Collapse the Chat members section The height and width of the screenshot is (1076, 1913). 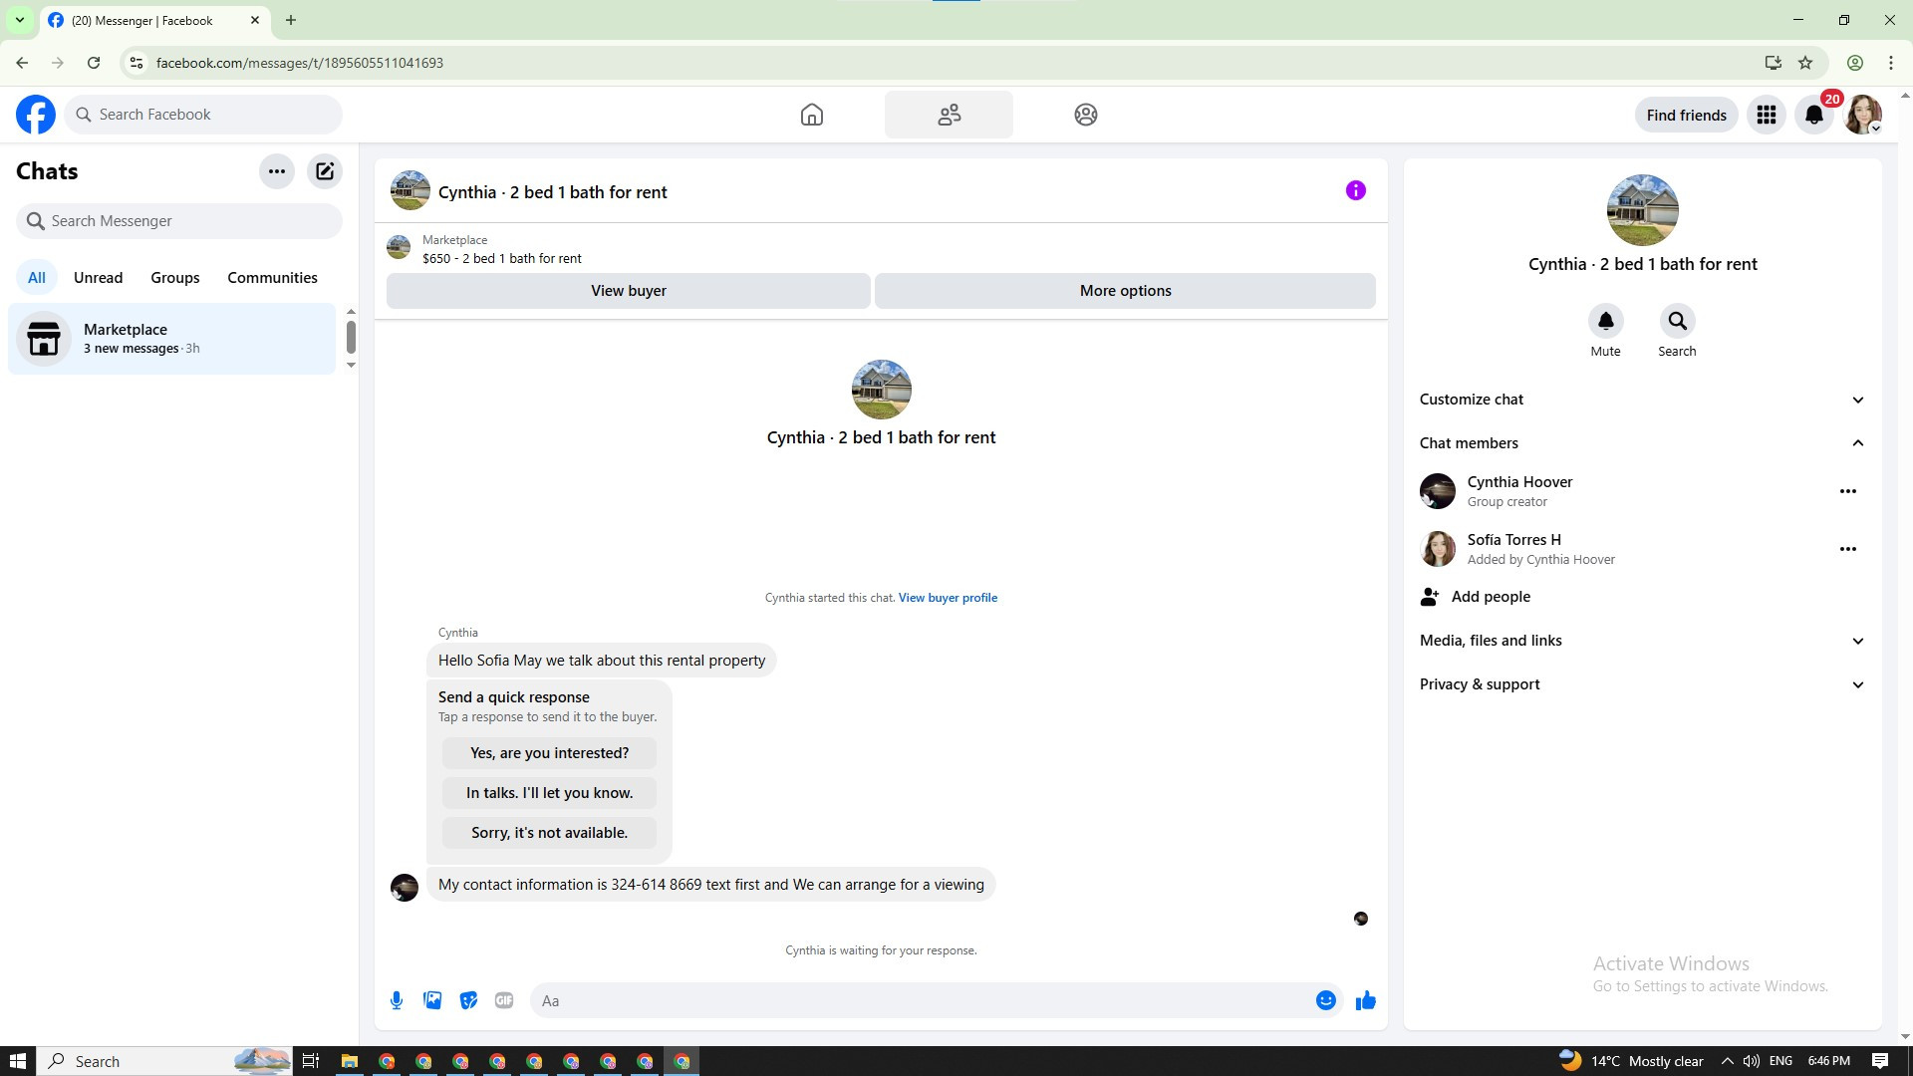point(1642,443)
